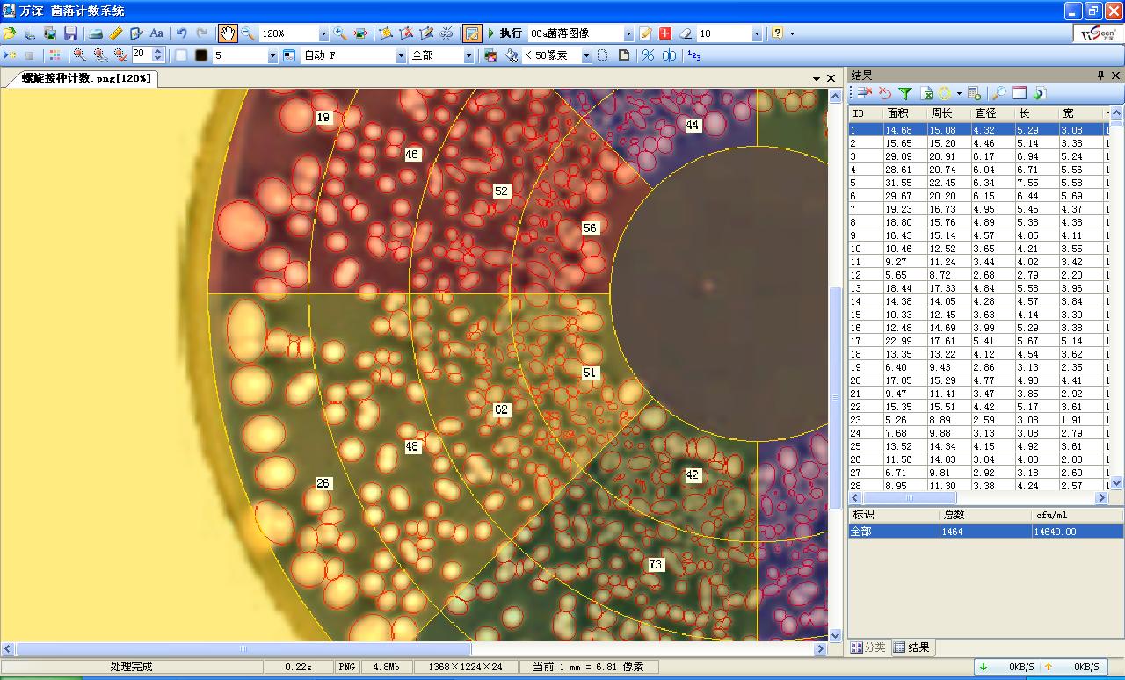Image resolution: width=1125 pixels, height=680 pixels.
Task: Select result row with ID 5
Action: click(x=978, y=183)
